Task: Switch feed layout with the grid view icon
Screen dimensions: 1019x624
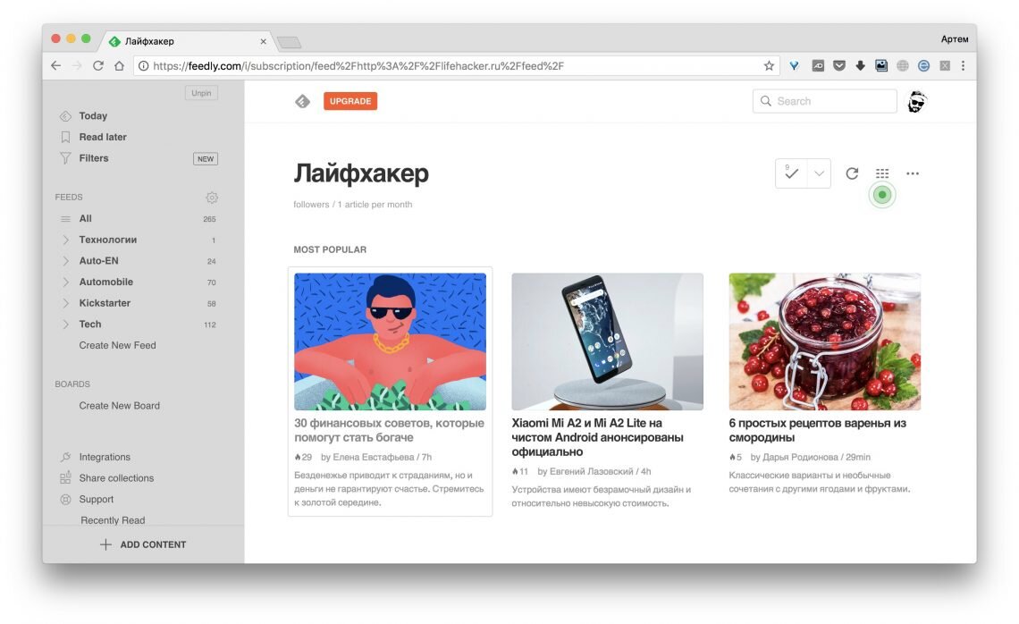Action: click(x=882, y=173)
